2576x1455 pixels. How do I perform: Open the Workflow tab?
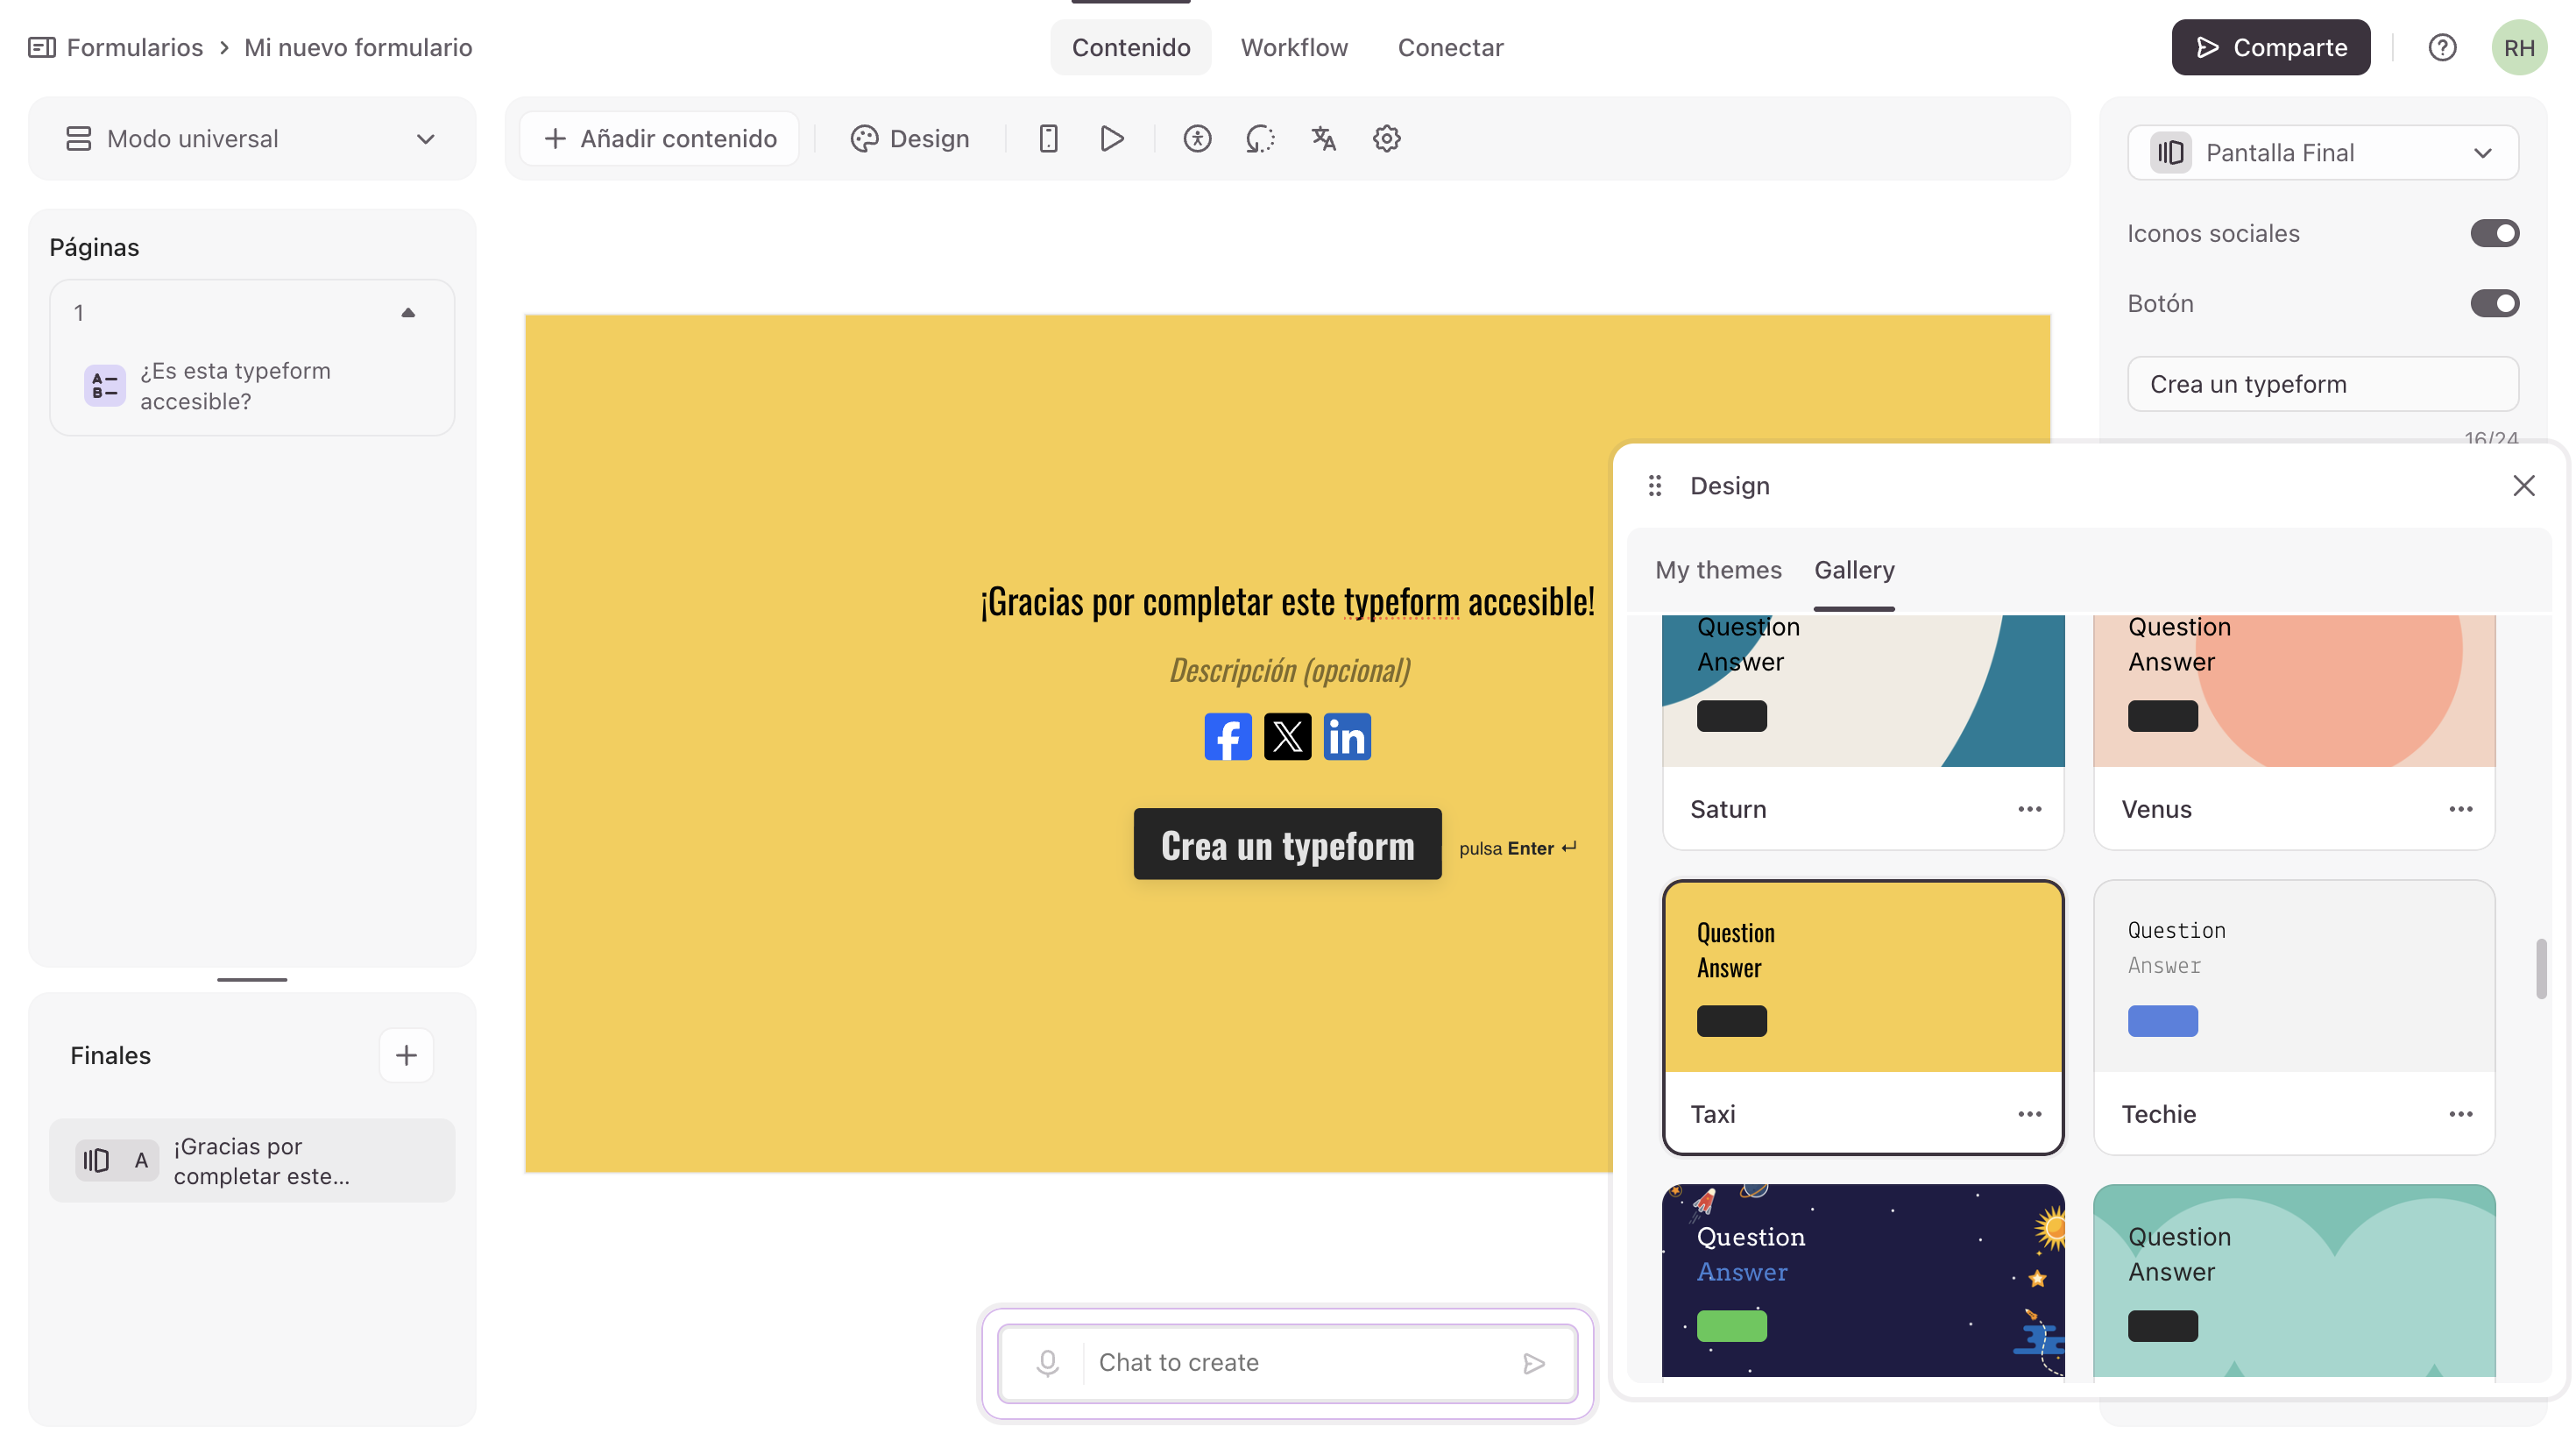click(1294, 47)
